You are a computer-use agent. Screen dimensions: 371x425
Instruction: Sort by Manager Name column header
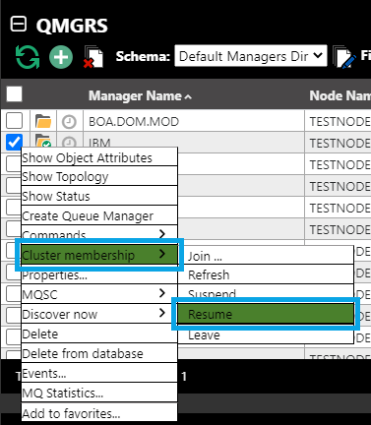[x=140, y=95]
